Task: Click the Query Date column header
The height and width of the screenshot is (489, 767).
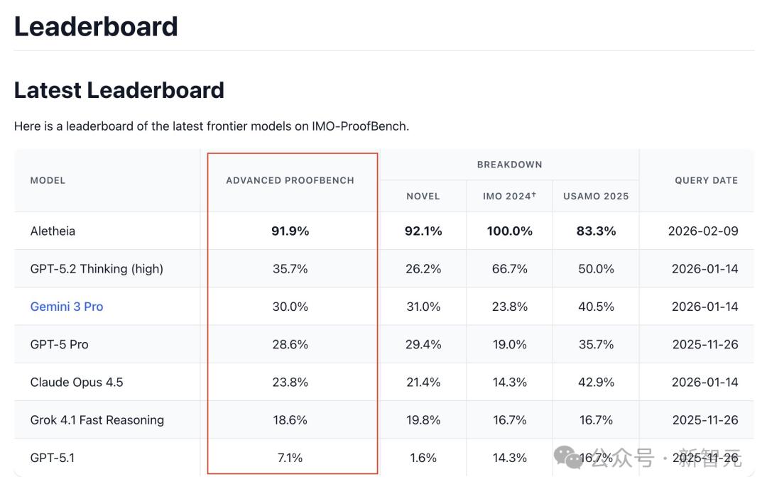Action: click(x=706, y=180)
